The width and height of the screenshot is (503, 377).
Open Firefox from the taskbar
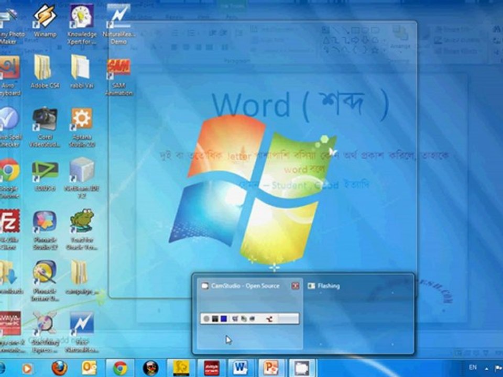[60, 368]
